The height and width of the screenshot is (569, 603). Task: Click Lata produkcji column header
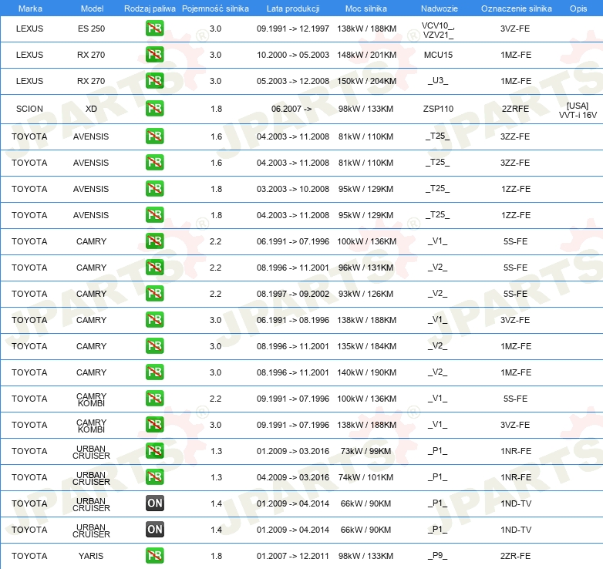293,8
